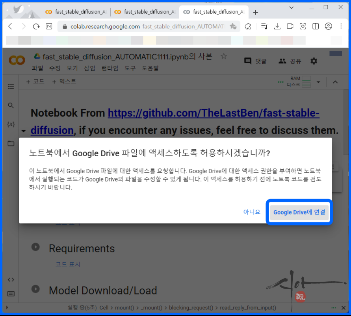Click the video/tab icon next to downloads
351x316 pixels.
click(290, 26)
